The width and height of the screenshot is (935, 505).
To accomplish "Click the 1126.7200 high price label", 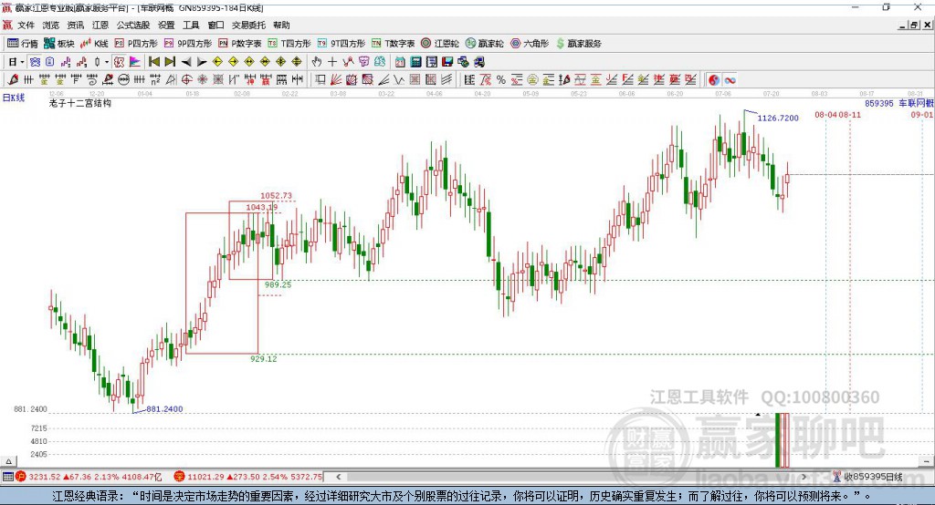I will click(x=778, y=118).
